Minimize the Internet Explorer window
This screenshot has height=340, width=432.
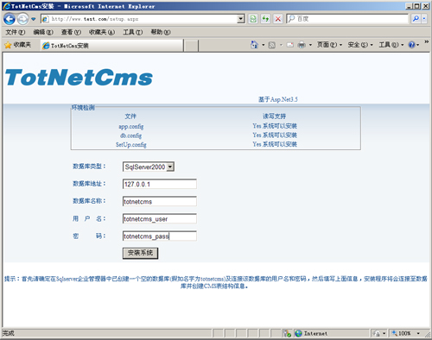click(x=409, y=6)
